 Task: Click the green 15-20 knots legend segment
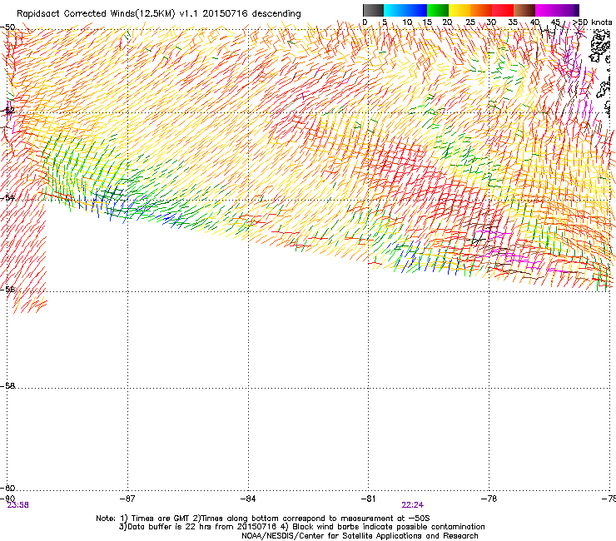point(438,10)
